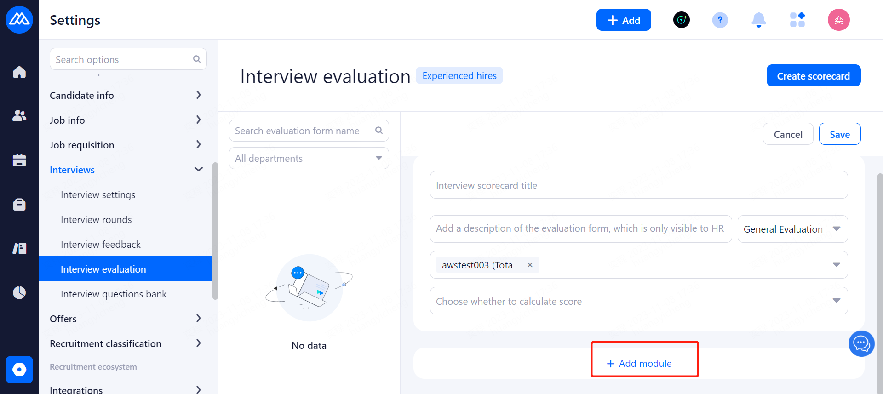The width and height of the screenshot is (883, 394).
Task: Open the chat support bubble icon
Action: (x=861, y=343)
